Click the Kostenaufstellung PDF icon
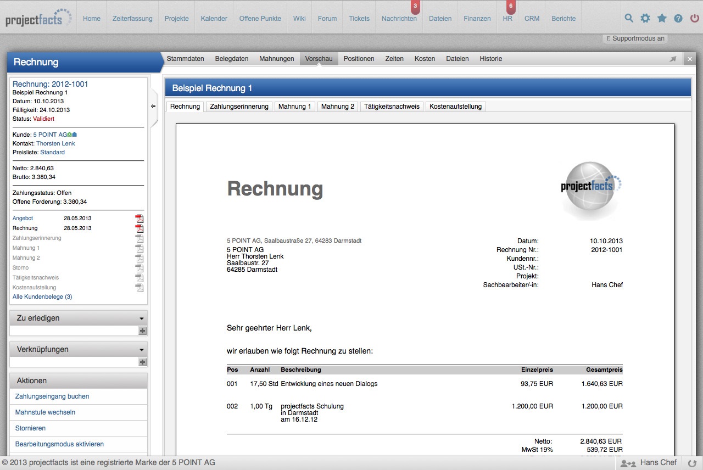The width and height of the screenshot is (703, 470). (140, 288)
